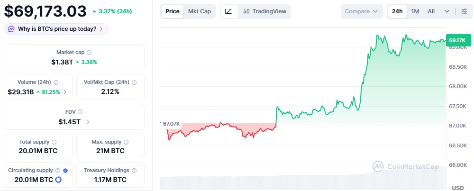Click the Volume (24h) info icon
The width and height of the screenshot is (474, 191).
pos(56,82)
